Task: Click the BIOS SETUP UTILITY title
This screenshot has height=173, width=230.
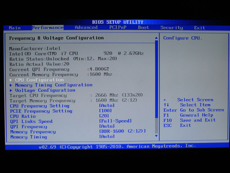Action: coord(118,22)
